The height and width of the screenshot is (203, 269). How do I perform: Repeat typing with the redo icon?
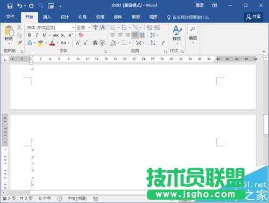[x=31, y=6]
